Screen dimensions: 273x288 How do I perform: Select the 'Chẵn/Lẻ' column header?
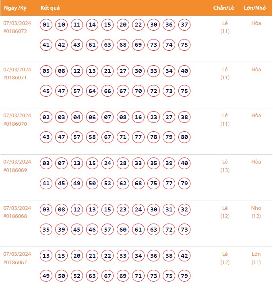(x=223, y=8)
